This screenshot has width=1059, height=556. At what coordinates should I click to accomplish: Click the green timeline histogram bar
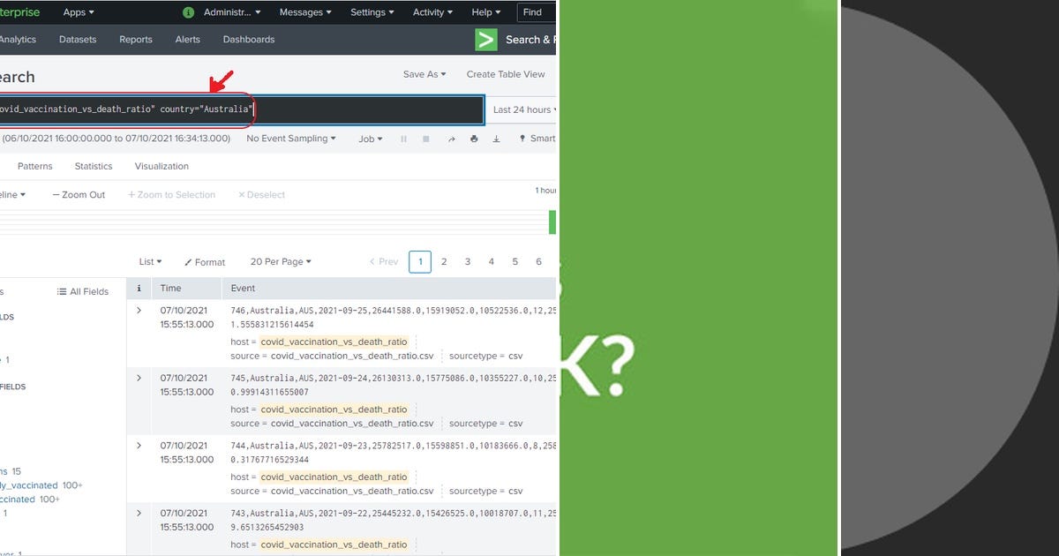click(553, 222)
